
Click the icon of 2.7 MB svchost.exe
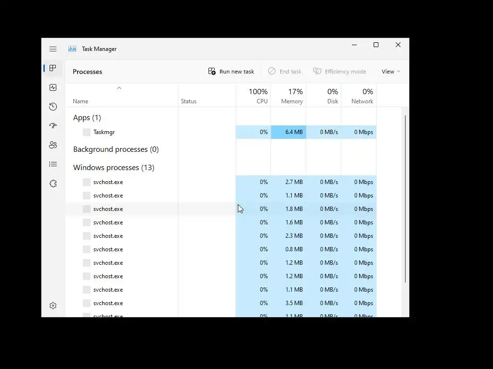click(87, 182)
